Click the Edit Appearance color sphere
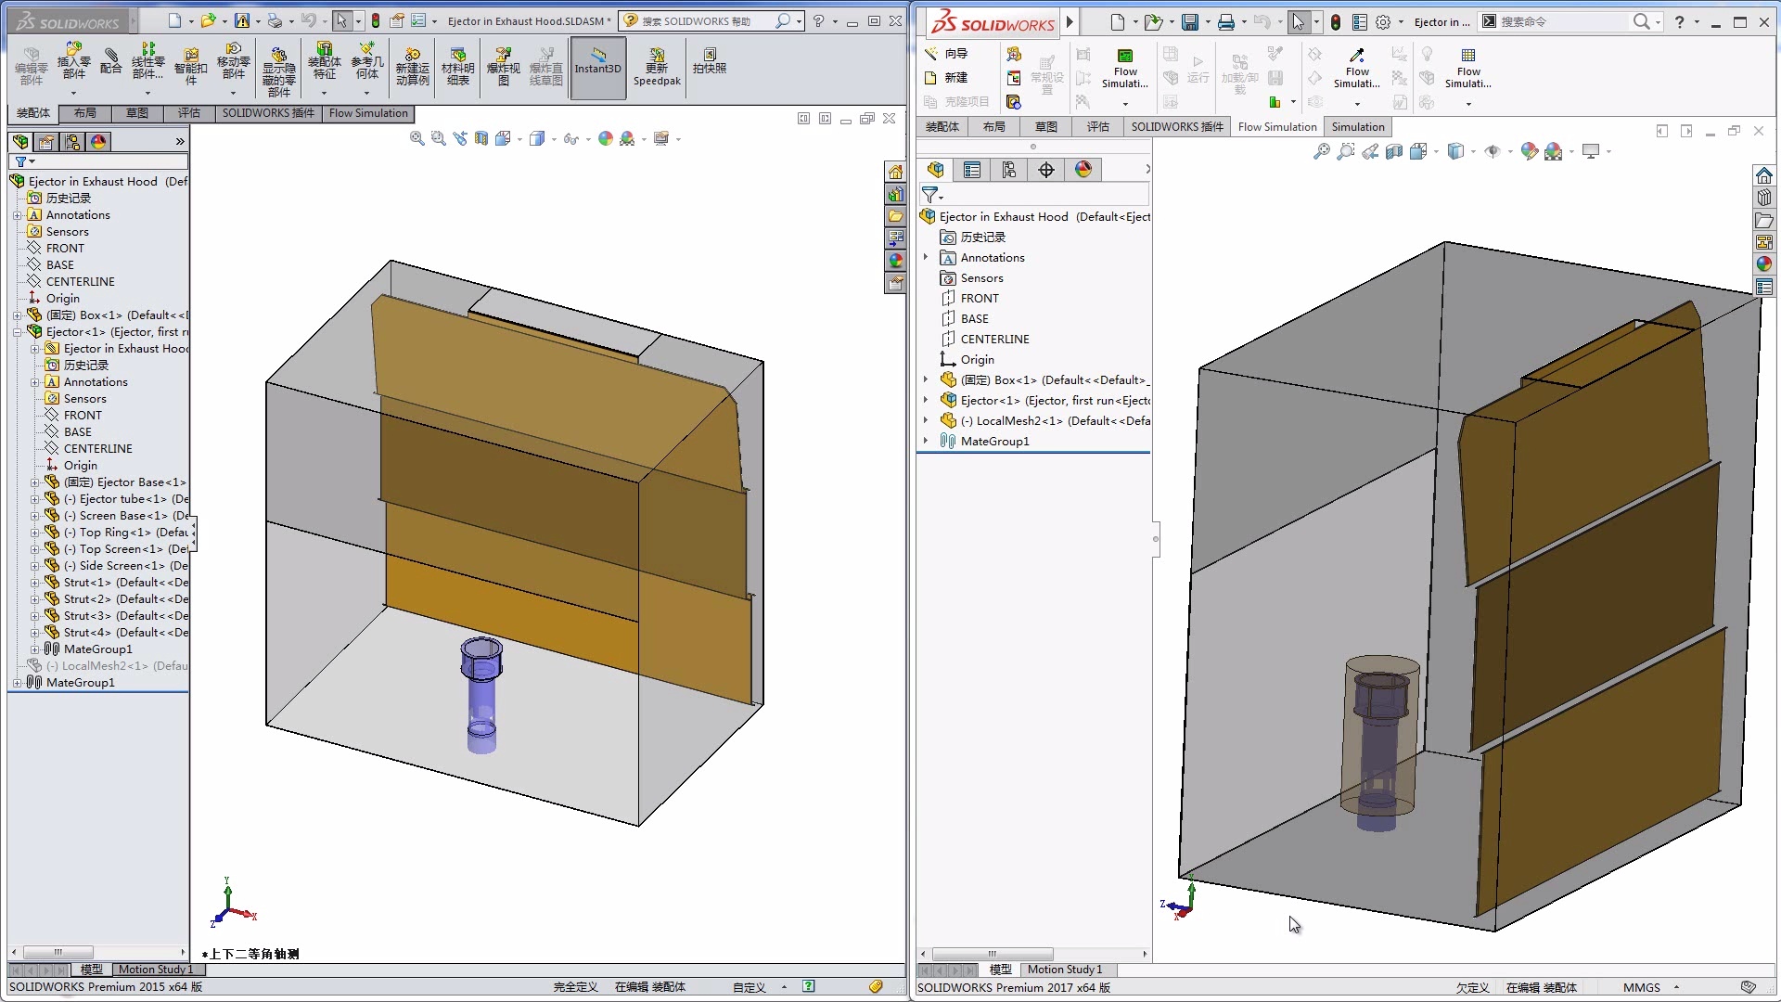This screenshot has width=1781, height=1002. [x=606, y=138]
